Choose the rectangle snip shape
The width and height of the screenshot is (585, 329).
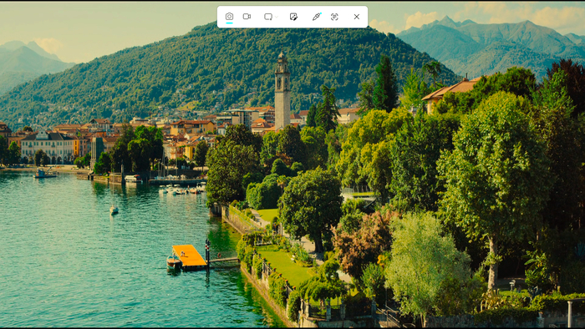tap(268, 17)
